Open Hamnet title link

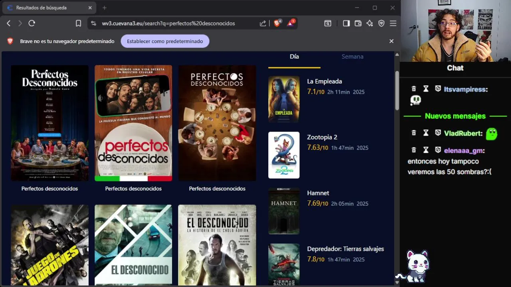pyautogui.click(x=318, y=193)
